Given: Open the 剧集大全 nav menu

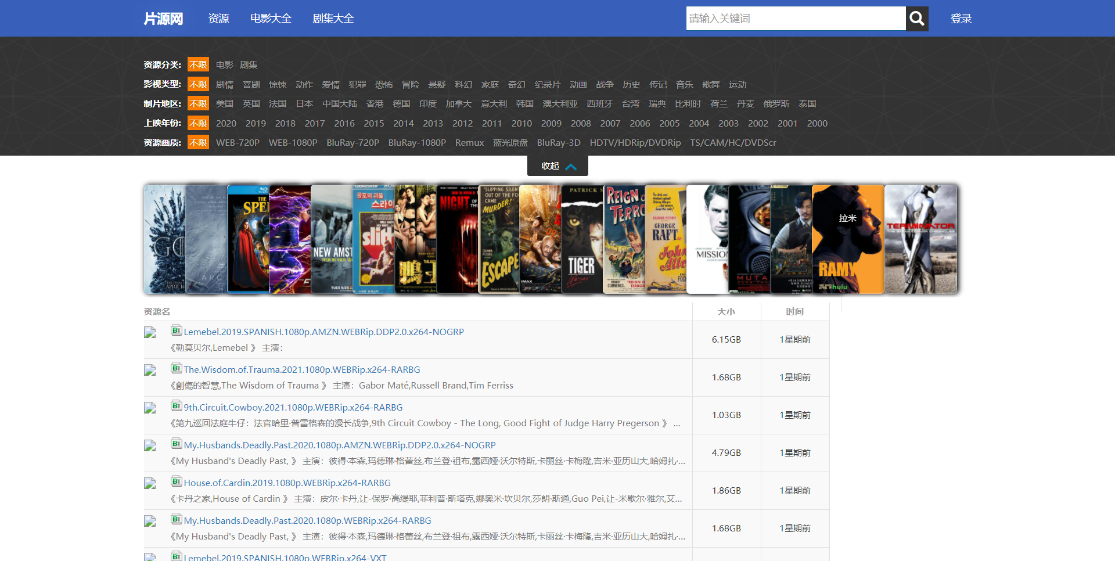Looking at the screenshot, I should click(x=333, y=19).
